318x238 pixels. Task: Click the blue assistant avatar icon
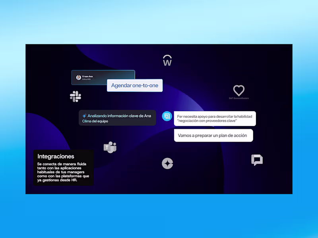[167, 116]
